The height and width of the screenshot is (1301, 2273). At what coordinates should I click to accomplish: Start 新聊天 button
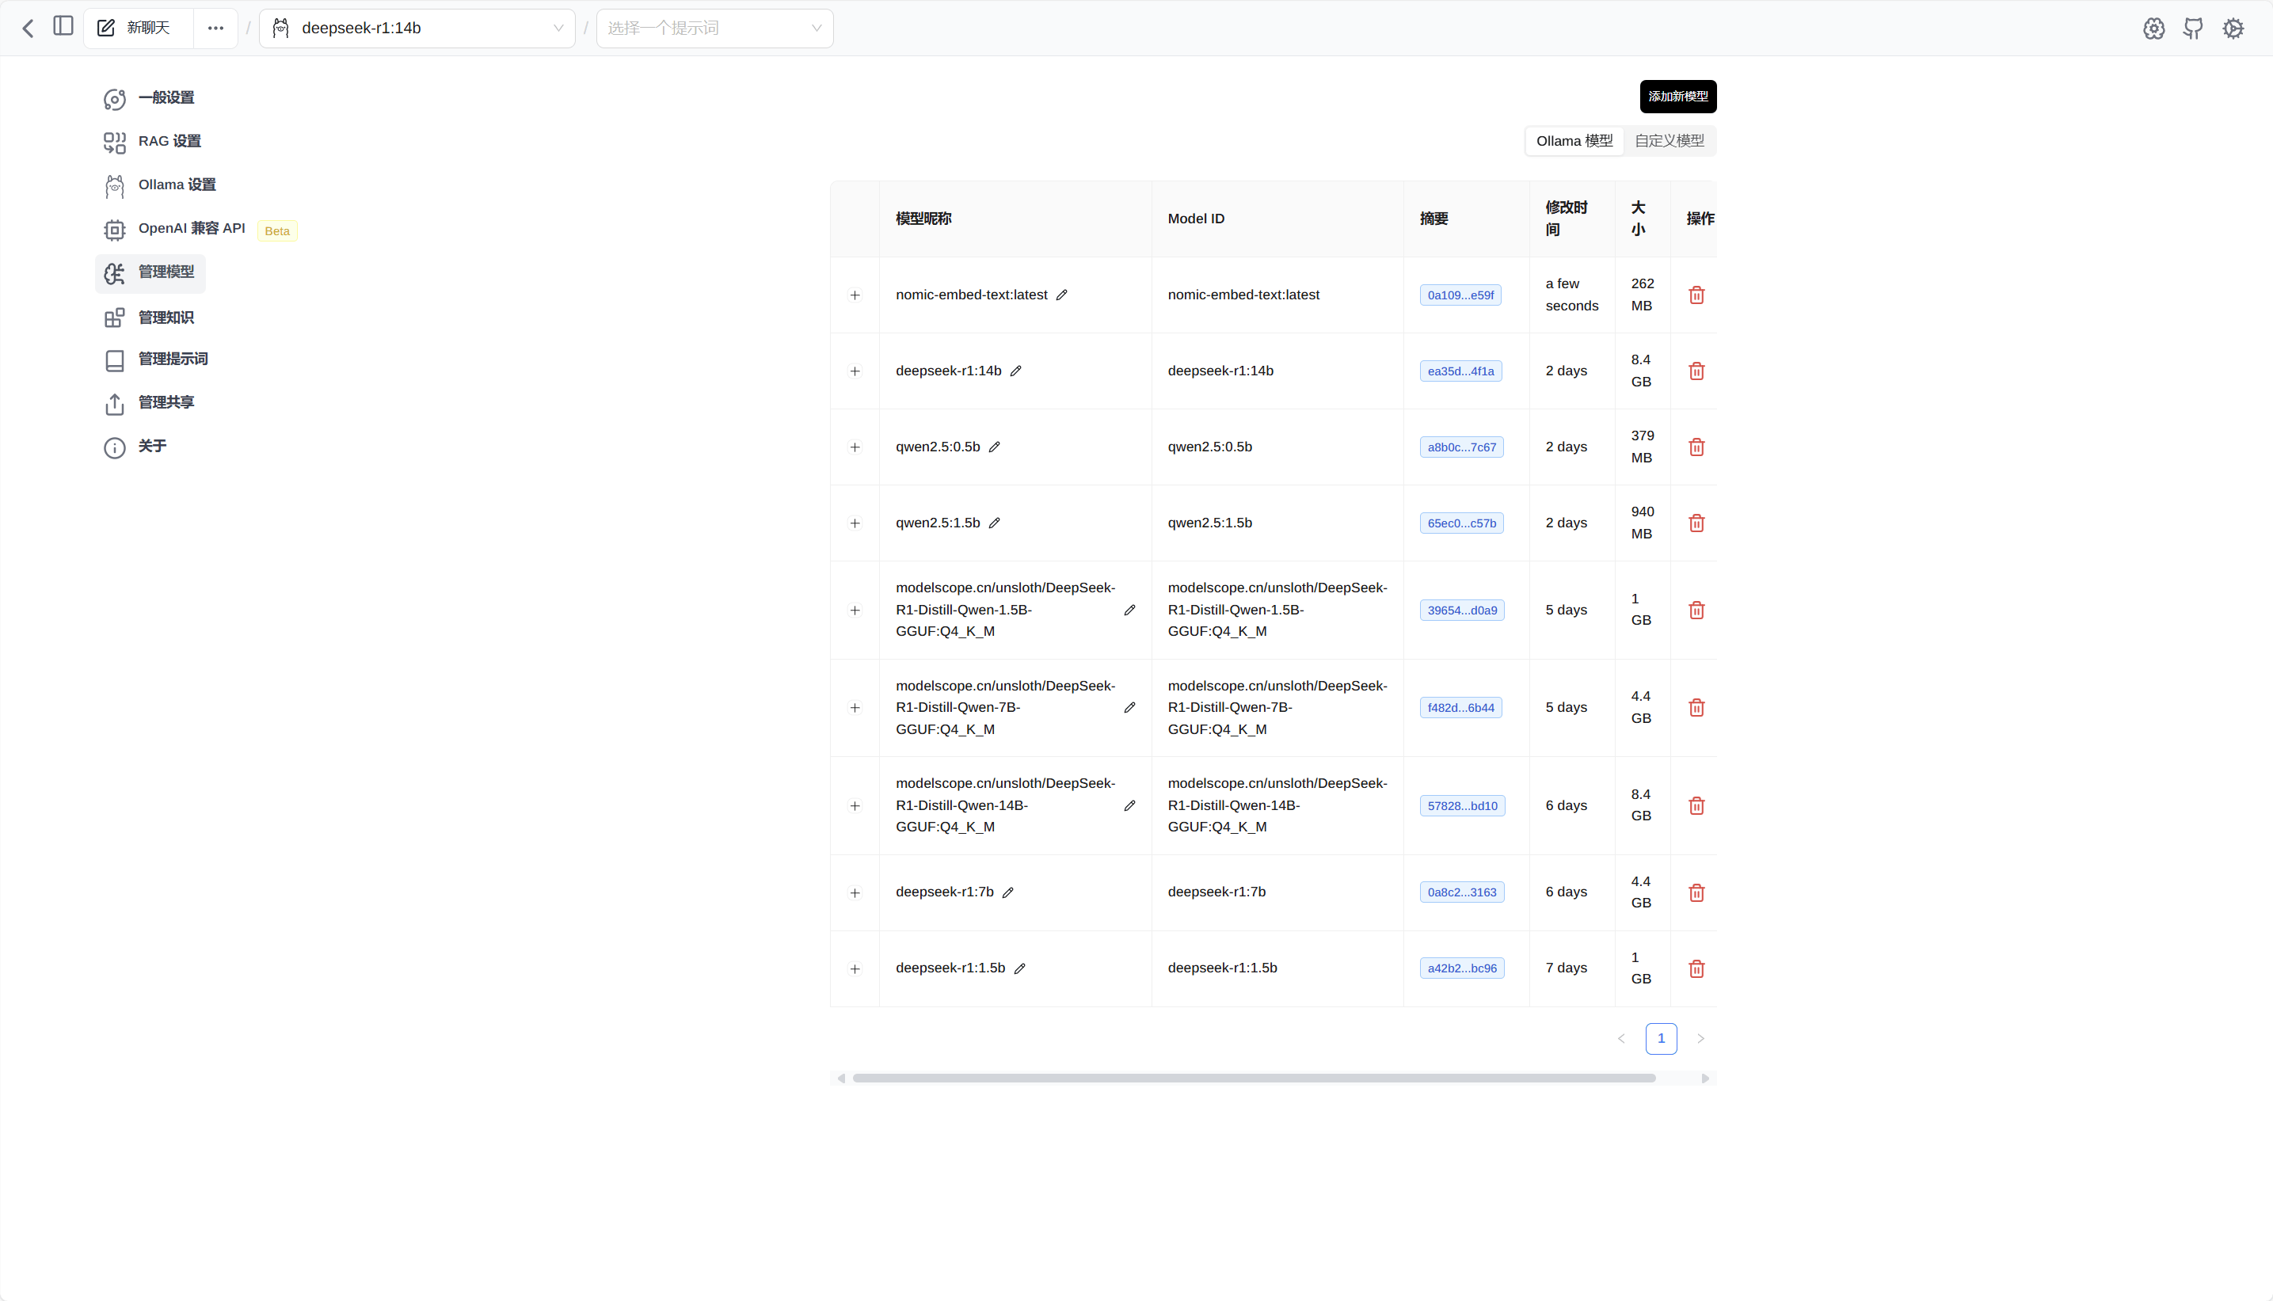click(138, 29)
